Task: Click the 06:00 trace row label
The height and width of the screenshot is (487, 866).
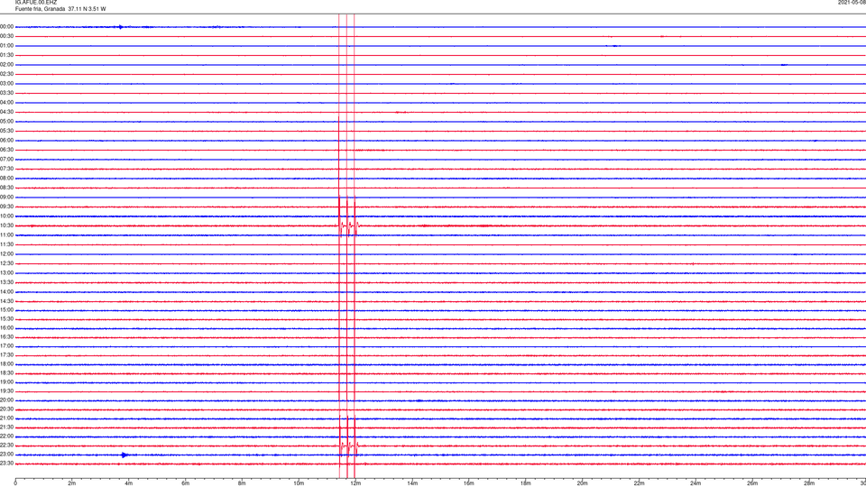Action: click(6, 141)
